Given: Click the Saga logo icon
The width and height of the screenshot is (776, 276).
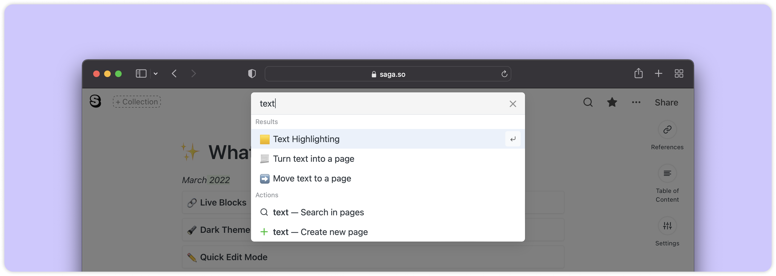Looking at the screenshot, I should click(x=95, y=101).
